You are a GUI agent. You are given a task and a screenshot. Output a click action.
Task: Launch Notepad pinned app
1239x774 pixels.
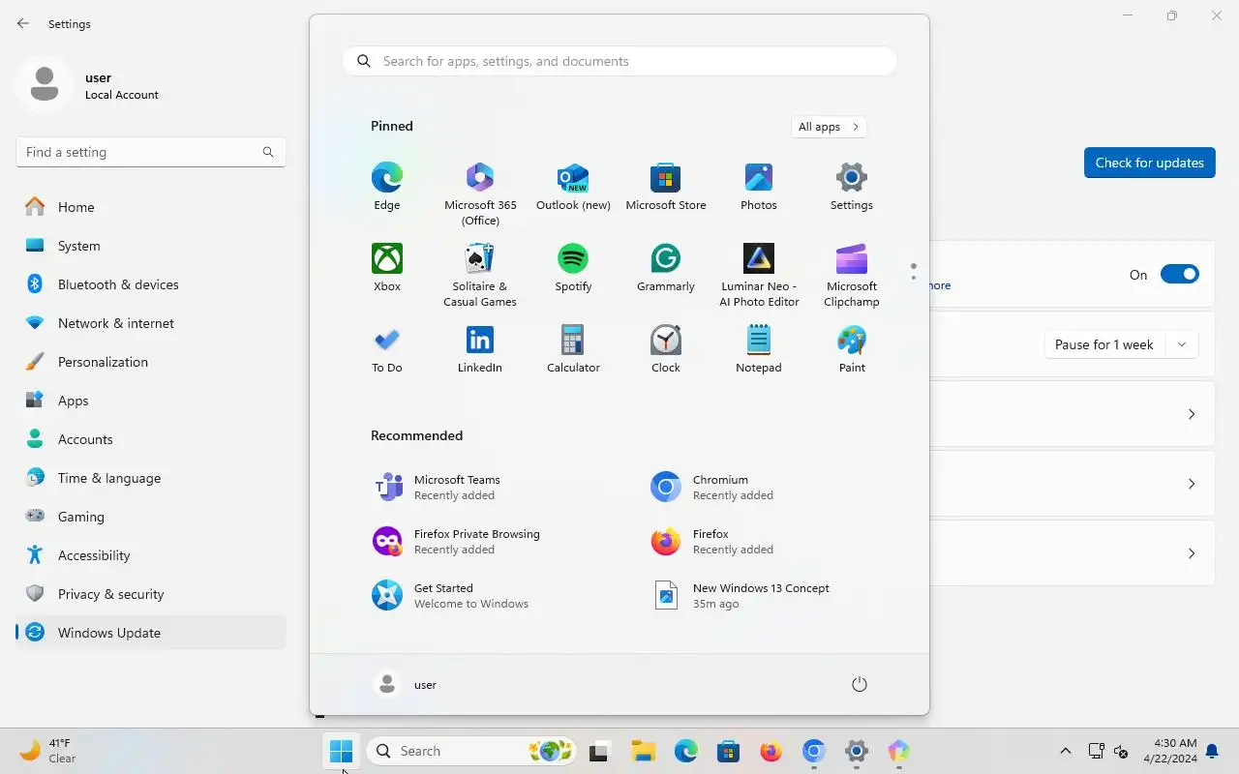(x=759, y=349)
